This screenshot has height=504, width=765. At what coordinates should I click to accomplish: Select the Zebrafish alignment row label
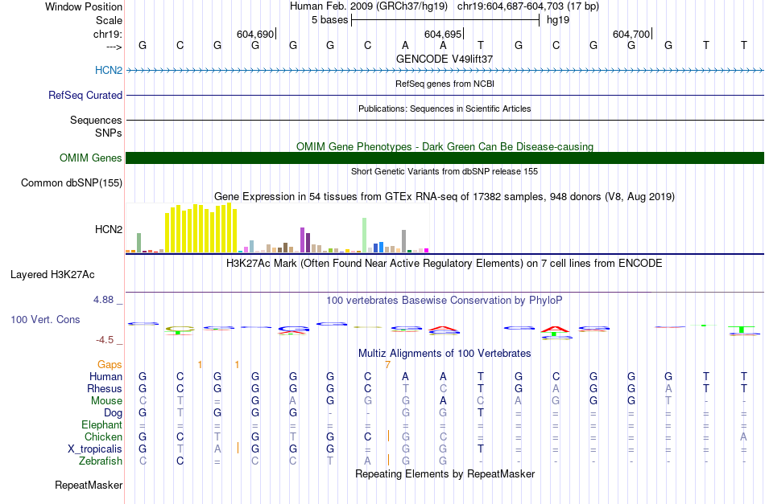coord(101,461)
